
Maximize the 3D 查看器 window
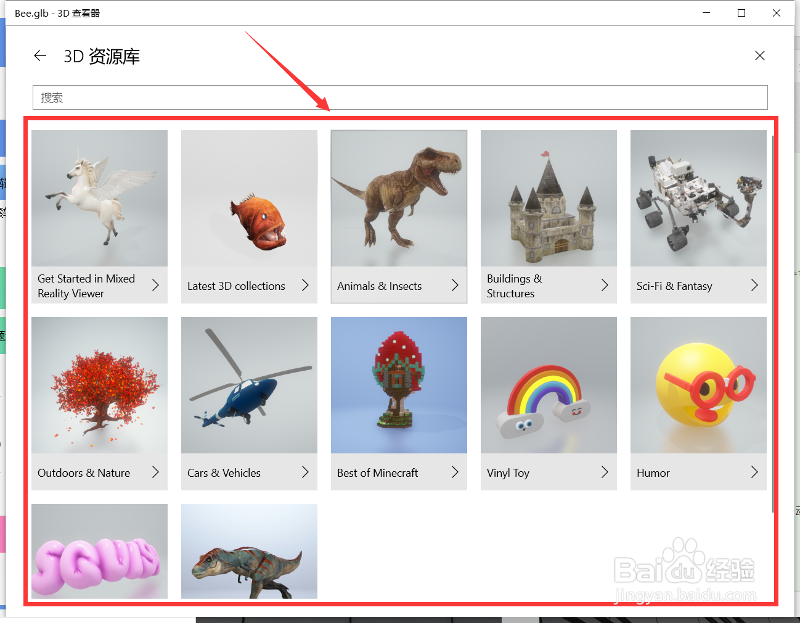click(x=741, y=13)
